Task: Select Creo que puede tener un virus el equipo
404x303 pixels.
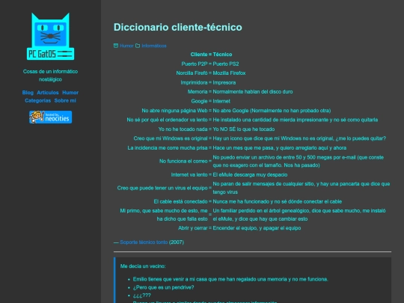Action: 162,188
